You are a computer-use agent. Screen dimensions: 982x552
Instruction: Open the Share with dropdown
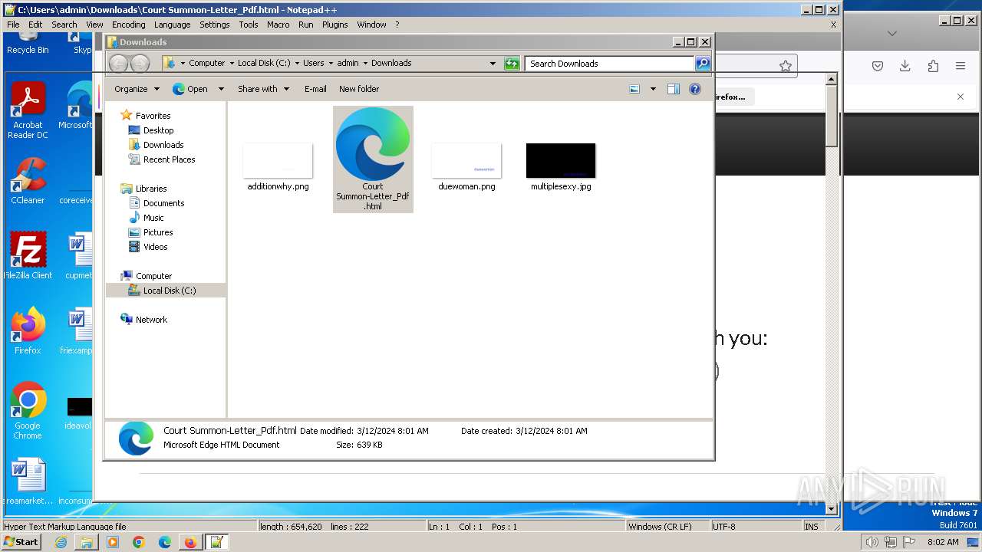[x=264, y=89]
